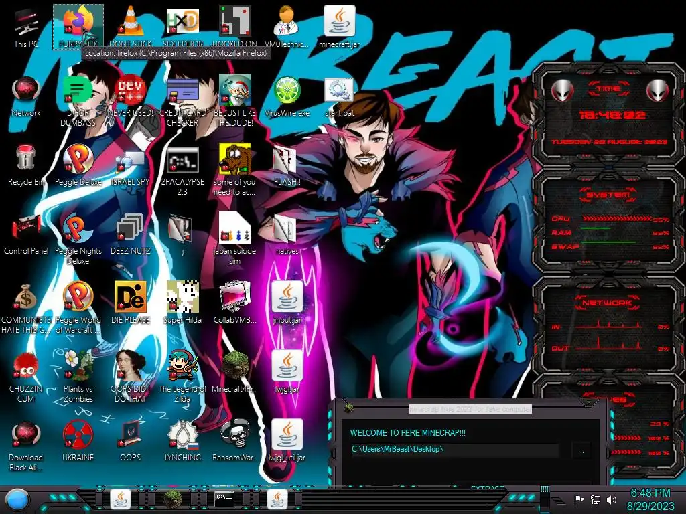
Task: Select the minecraft.jar file
Action: (x=340, y=27)
